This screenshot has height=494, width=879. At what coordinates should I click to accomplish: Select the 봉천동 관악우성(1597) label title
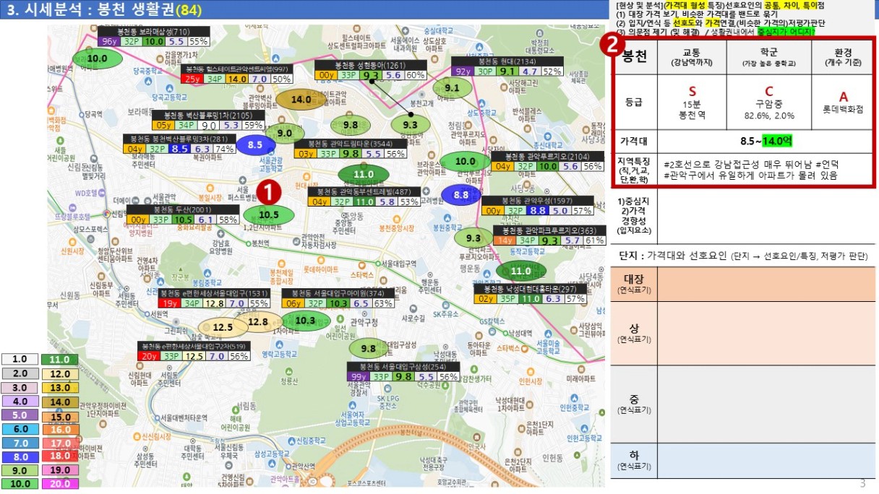[x=537, y=200]
